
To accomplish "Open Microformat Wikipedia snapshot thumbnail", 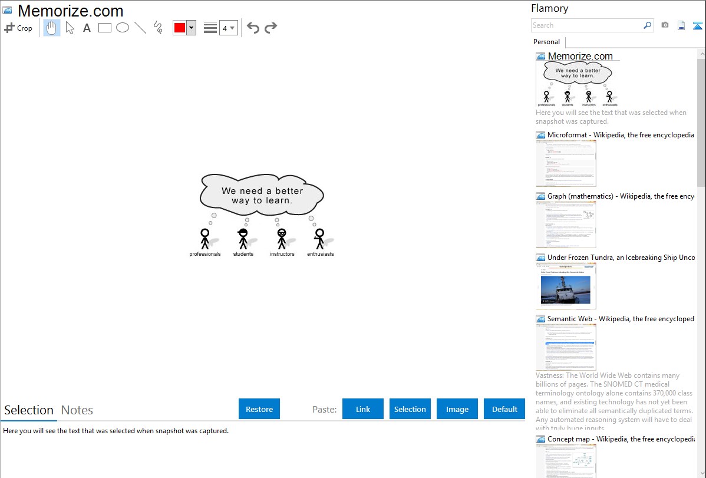I will 566,163.
